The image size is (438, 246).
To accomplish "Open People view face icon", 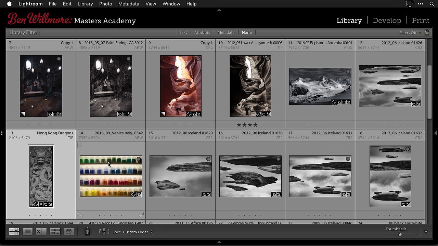I will [69, 232].
